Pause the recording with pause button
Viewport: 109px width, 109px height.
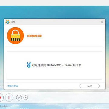9,97
